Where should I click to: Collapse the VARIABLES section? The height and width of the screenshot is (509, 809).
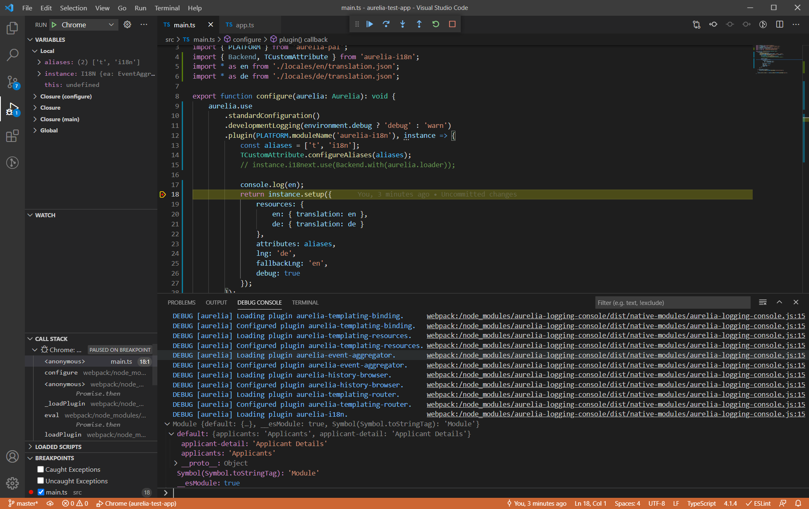pyautogui.click(x=30, y=40)
